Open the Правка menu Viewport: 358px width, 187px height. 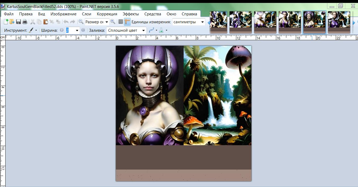[x=26, y=14]
